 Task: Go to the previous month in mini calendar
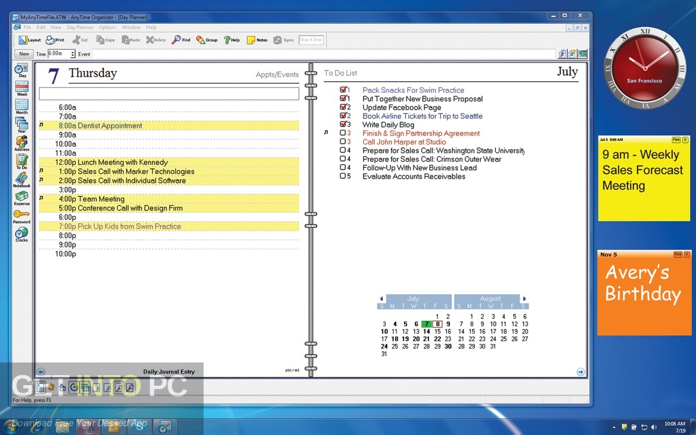pos(381,299)
